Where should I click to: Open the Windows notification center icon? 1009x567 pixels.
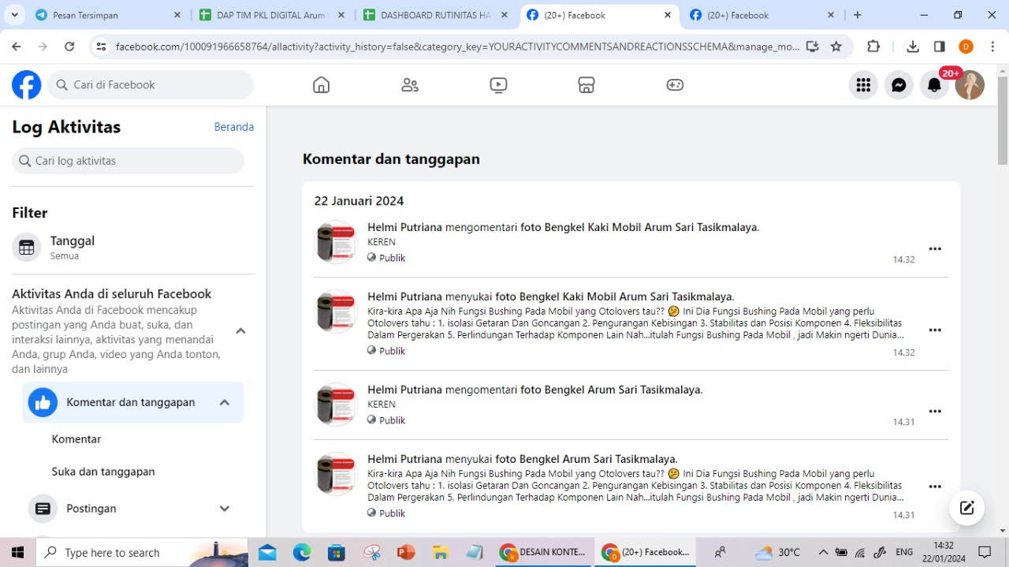(985, 552)
